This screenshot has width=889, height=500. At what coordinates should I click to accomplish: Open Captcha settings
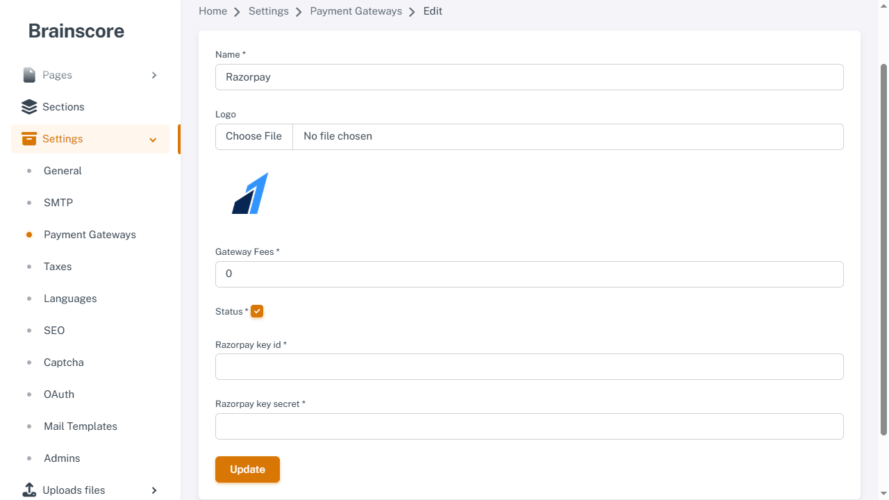[x=64, y=362]
